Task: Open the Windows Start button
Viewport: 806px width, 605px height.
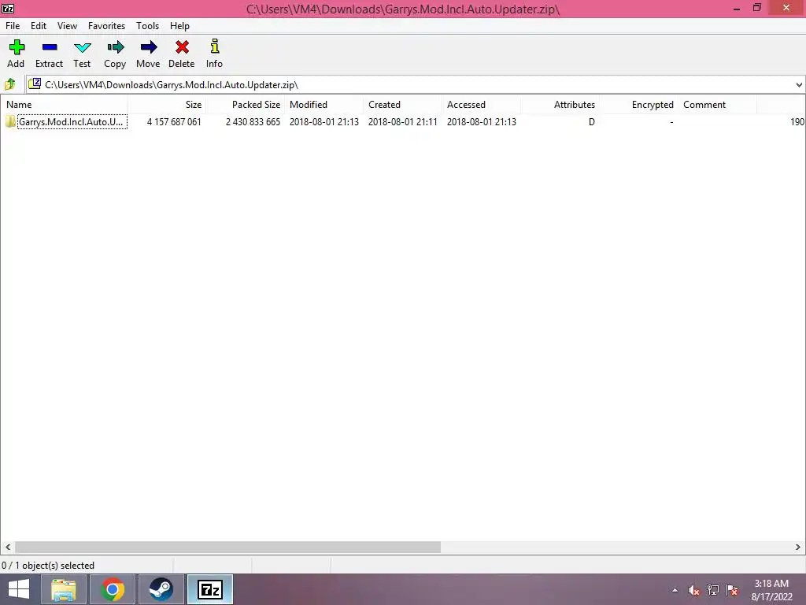Action: pyautogui.click(x=19, y=589)
